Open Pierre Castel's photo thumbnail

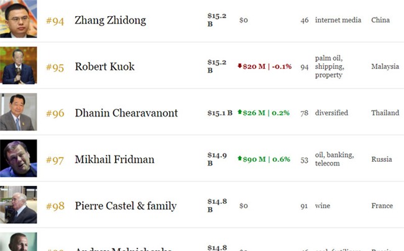click(18, 205)
